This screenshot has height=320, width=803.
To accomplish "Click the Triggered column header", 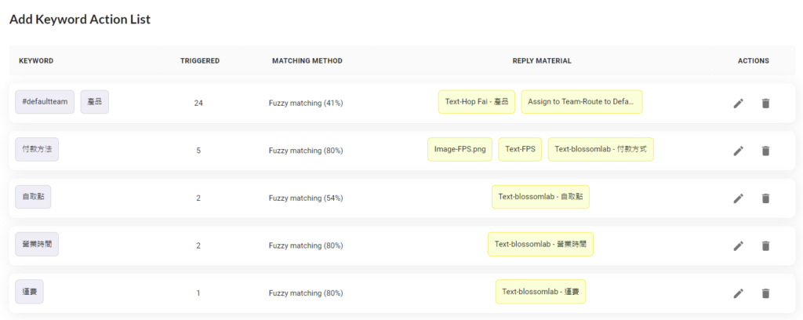I will [199, 60].
